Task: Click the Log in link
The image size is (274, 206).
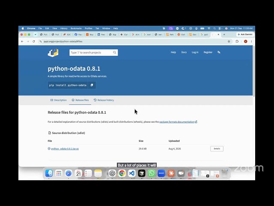Action: click(x=195, y=52)
